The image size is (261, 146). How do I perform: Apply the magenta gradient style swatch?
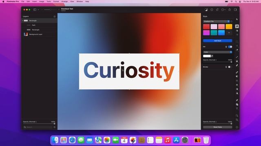206,33
